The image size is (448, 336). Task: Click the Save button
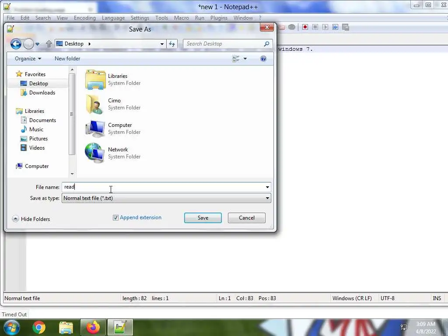click(203, 218)
